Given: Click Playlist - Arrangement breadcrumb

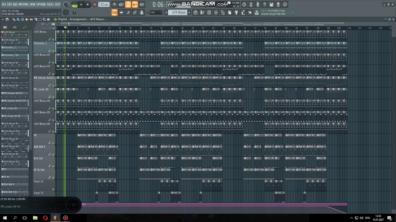Looking at the screenshot, I should pyautogui.click(x=72, y=19).
